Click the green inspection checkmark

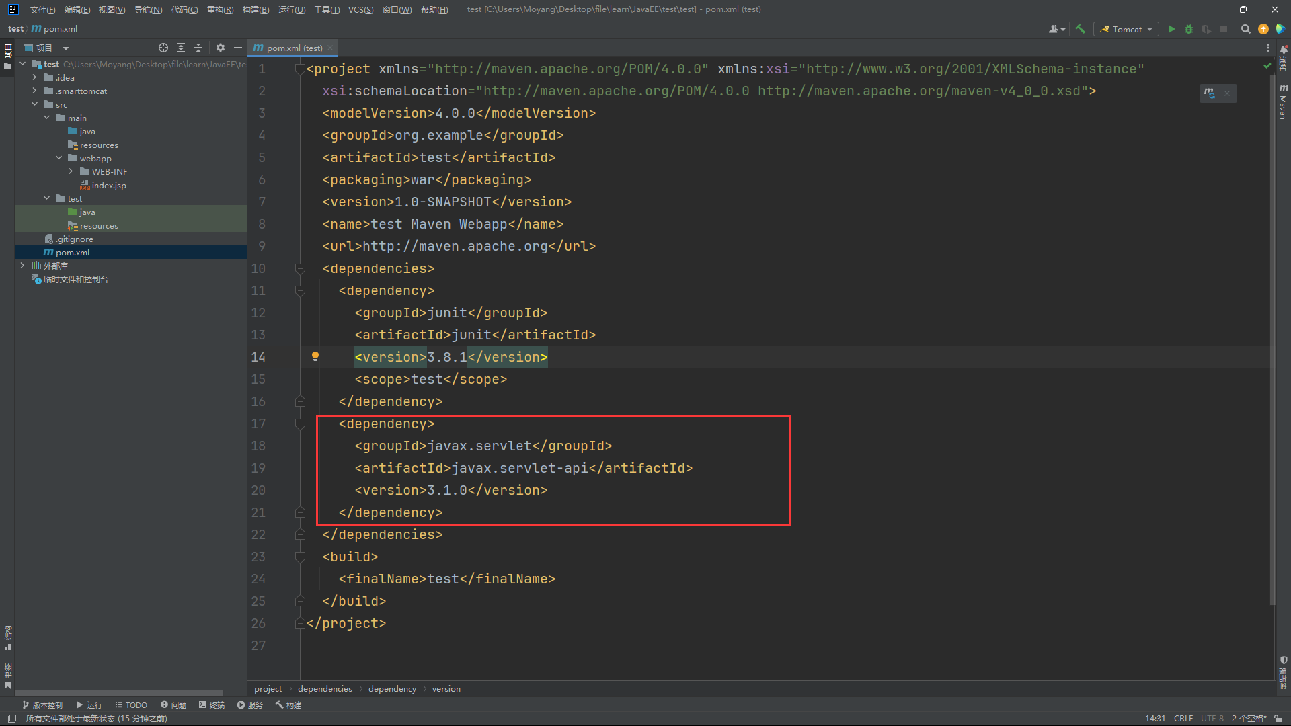(x=1267, y=66)
